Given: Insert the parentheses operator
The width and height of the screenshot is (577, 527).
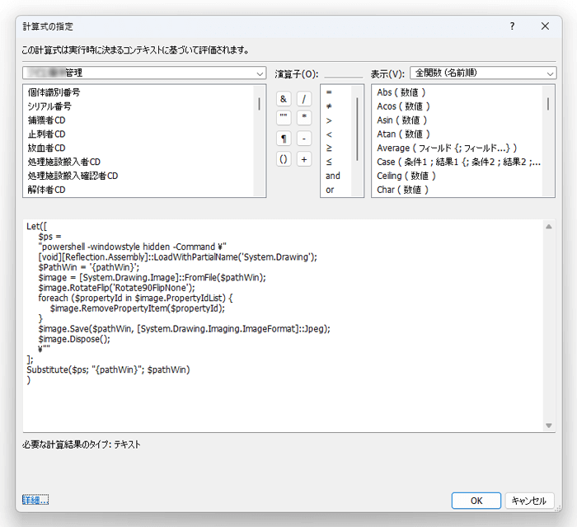Looking at the screenshot, I should [284, 159].
